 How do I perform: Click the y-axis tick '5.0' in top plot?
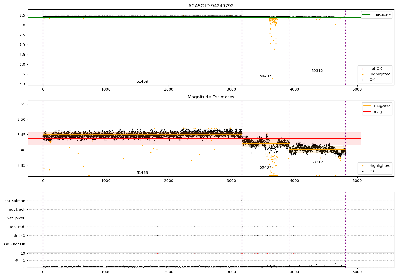click(23, 84)
